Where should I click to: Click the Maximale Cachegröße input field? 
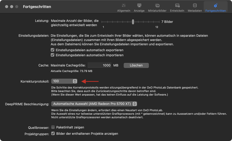point(99,65)
